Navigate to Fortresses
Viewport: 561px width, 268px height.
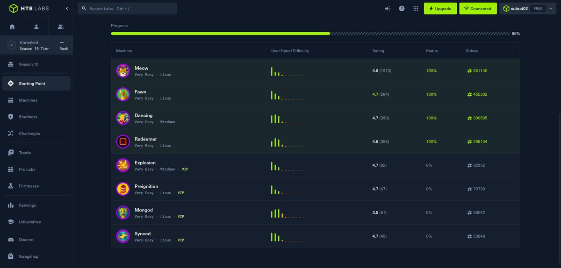36,186
